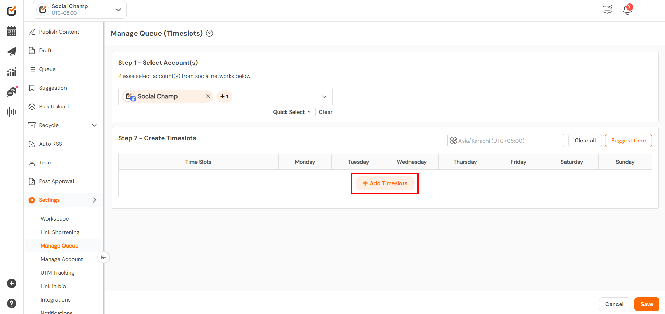Open the paper plane publish icon
Screen dimensions: 665x314
coord(11,52)
